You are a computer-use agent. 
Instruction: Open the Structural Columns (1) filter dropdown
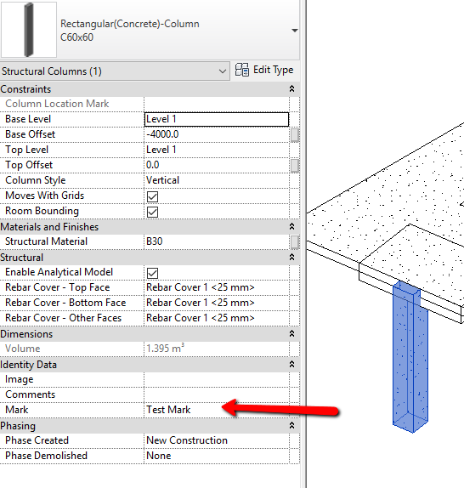(115, 71)
